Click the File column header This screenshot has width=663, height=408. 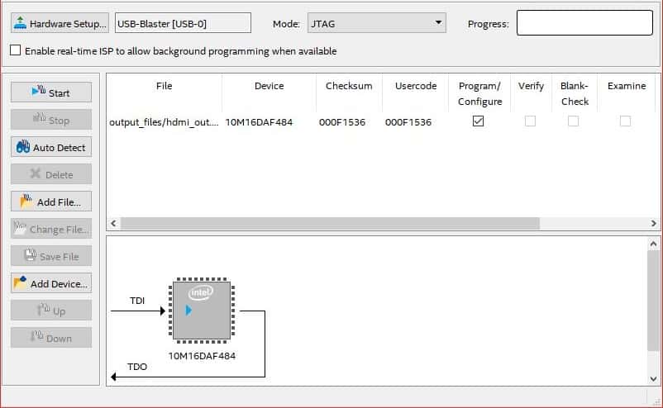[164, 86]
